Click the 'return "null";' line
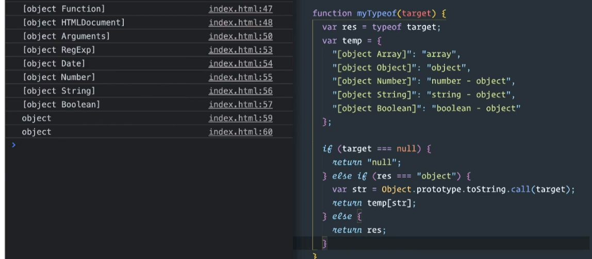592x259 pixels. (367, 163)
